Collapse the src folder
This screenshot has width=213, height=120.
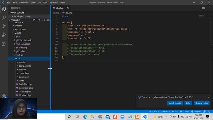click(29, 59)
